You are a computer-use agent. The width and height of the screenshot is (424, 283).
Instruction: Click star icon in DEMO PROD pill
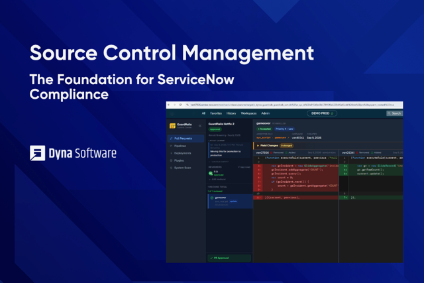click(332, 113)
